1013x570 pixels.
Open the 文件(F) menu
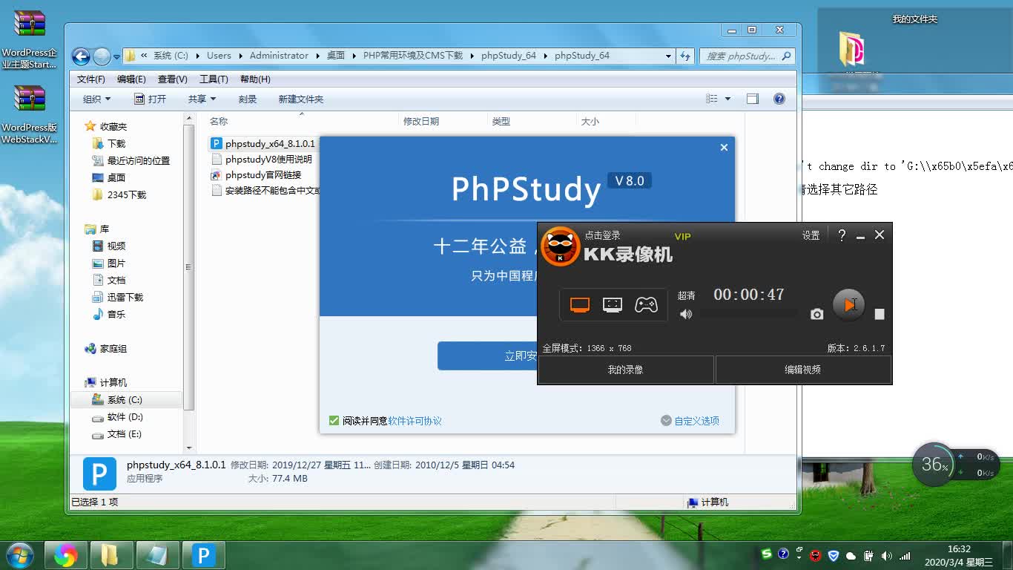pyautogui.click(x=91, y=79)
